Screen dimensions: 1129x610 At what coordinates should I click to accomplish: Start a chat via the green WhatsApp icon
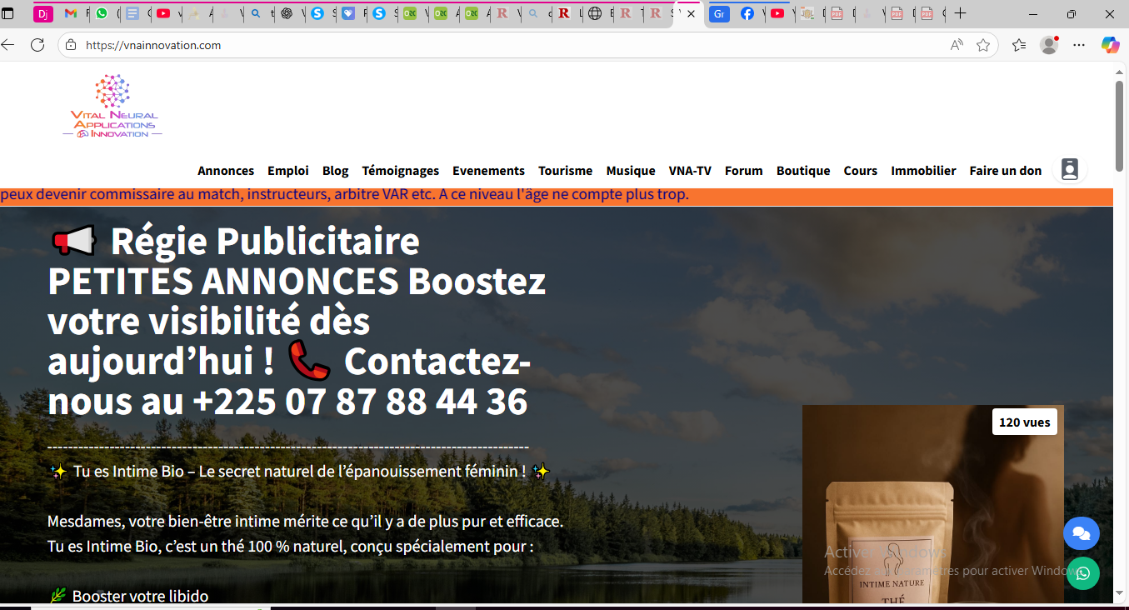point(1082,573)
